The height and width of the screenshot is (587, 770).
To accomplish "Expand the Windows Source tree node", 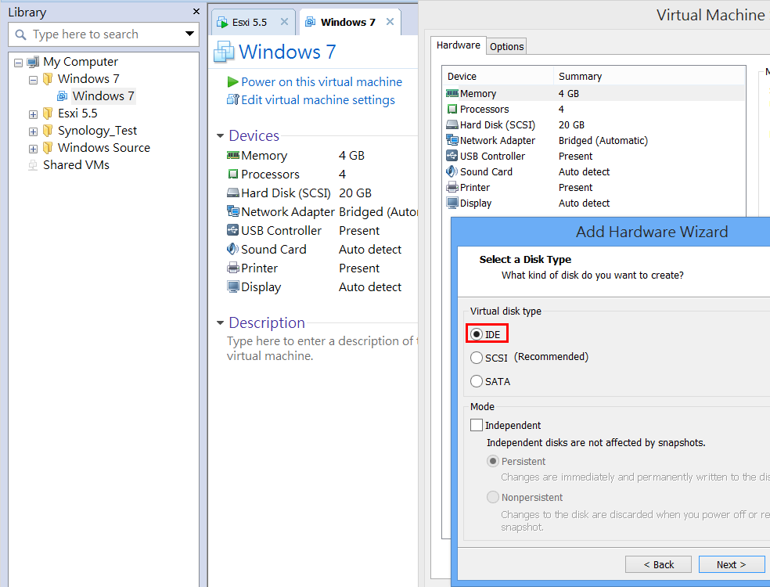I will [33, 149].
